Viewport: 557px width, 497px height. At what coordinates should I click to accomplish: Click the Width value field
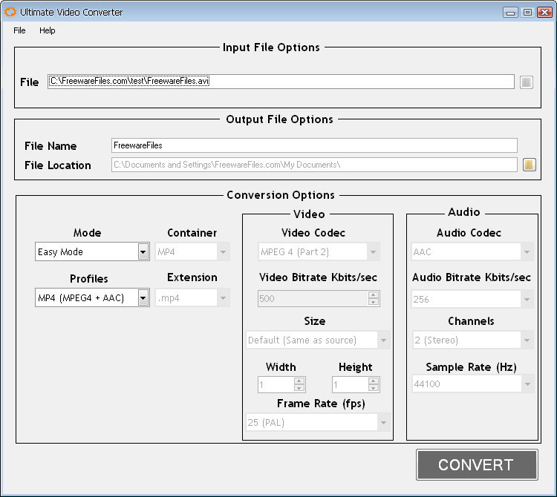[x=276, y=384]
